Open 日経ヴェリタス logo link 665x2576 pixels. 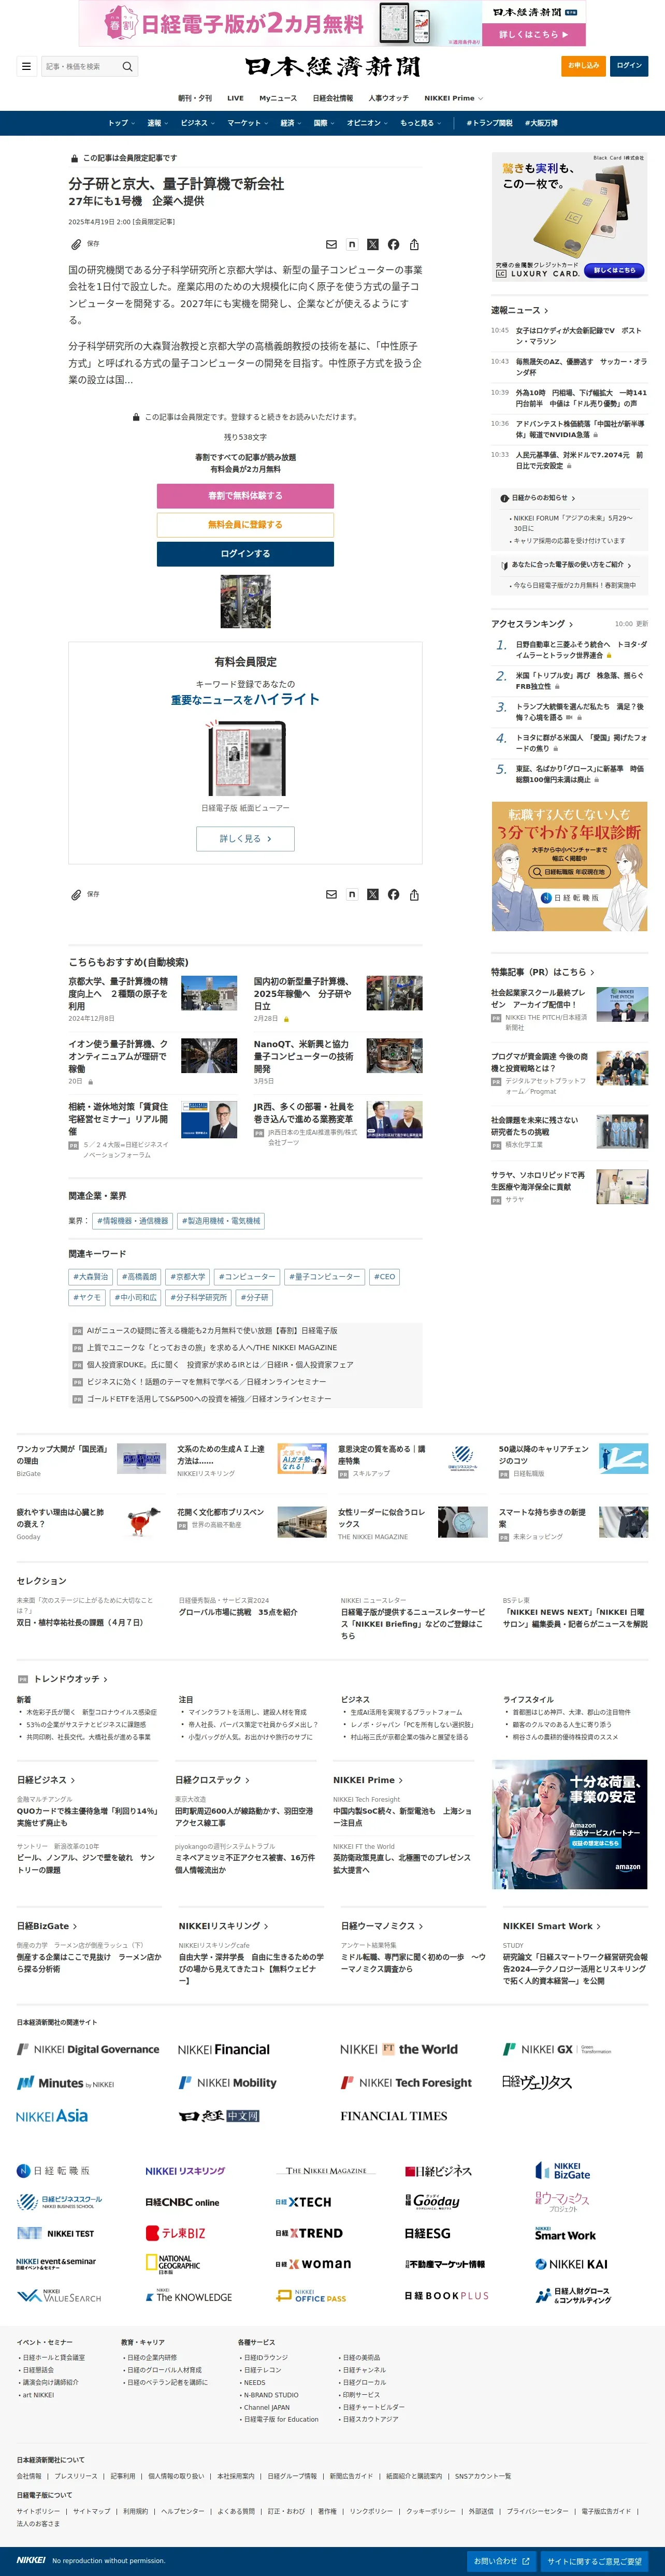coord(536,2083)
